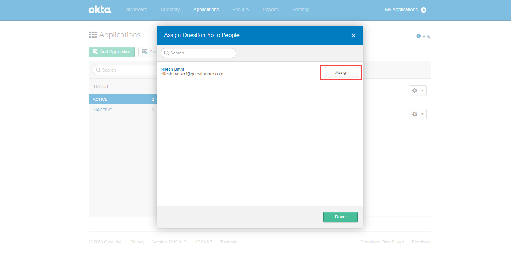Filter by ACTIVE status
The height and width of the screenshot is (253, 511).
point(123,99)
